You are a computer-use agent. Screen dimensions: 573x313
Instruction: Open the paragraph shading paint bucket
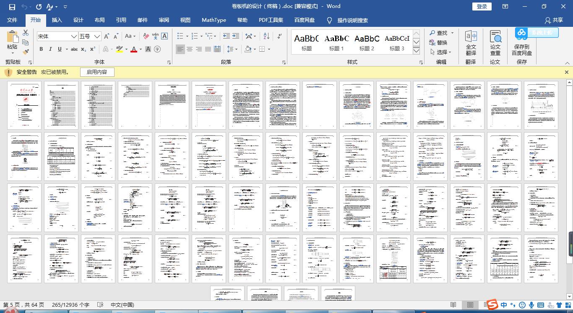point(248,49)
